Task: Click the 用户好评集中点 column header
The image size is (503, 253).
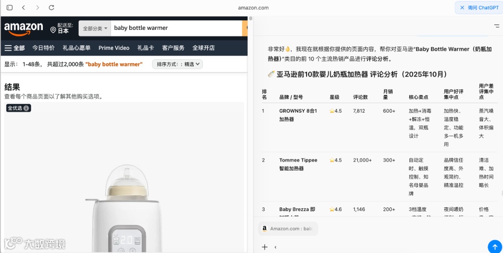Action: pos(454,94)
